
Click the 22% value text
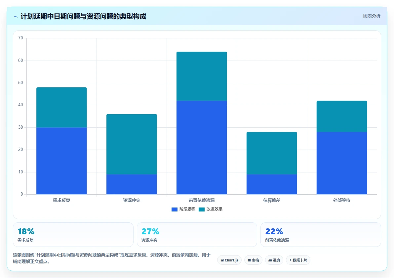[x=274, y=231]
